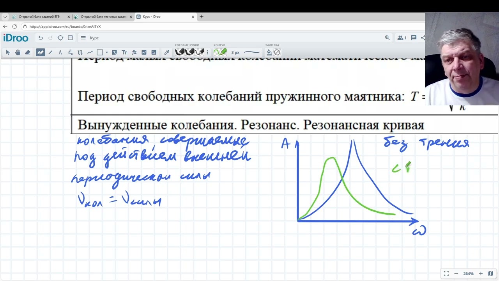Screen dimensions: 499x281
Task: Pick a color with the eyedropper tool
Action: 167,52
